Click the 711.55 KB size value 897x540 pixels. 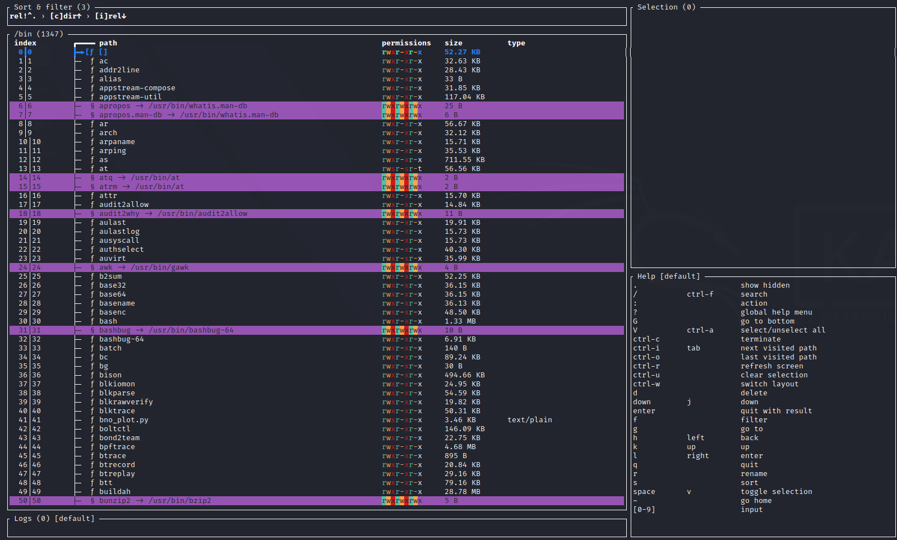click(x=465, y=160)
